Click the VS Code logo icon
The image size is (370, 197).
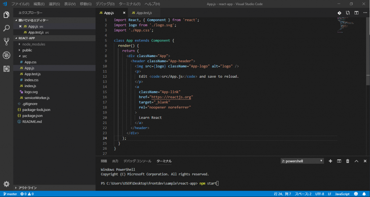5,4
